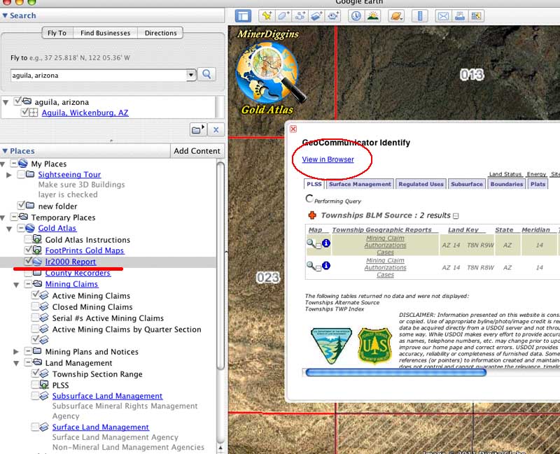Expand the Sightseeing Tour folder

coord(9,174)
